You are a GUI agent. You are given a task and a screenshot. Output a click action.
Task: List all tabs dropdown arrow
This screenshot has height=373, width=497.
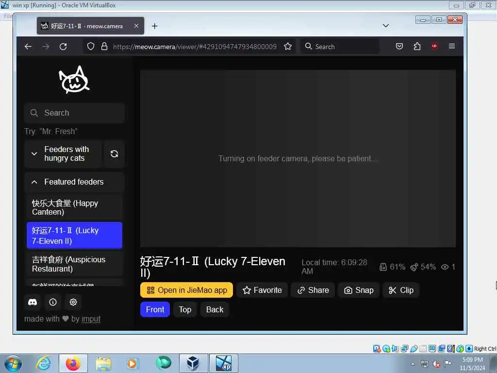pos(386,26)
